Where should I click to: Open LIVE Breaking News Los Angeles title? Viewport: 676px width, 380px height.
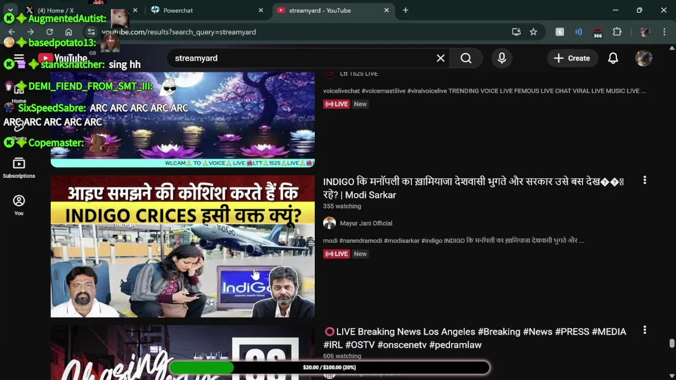pos(475,338)
